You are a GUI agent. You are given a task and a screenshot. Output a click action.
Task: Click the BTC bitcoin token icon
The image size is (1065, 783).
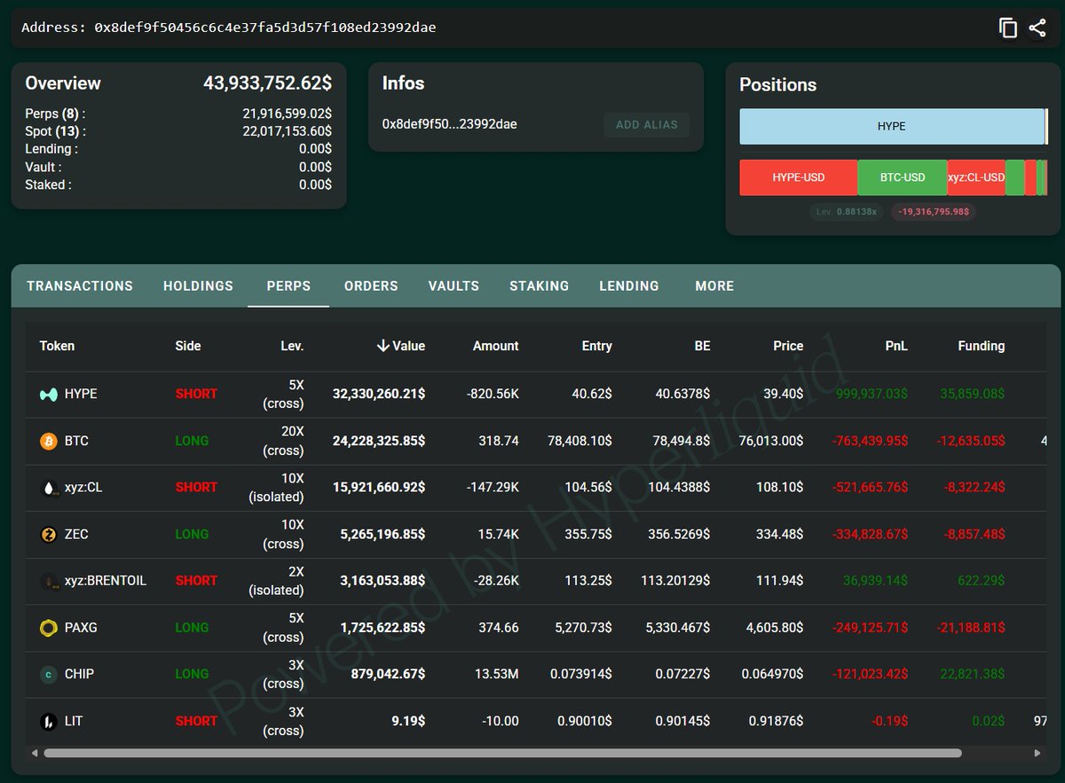click(x=49, y=441)
